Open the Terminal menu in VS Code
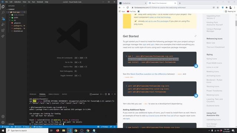 point(40,2)
